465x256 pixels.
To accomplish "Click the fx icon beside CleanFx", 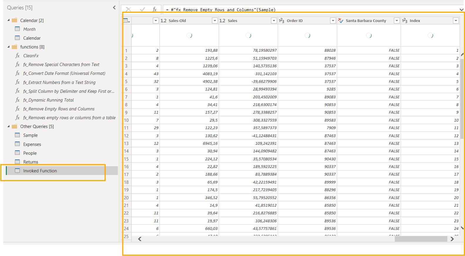I will [18, 55].
